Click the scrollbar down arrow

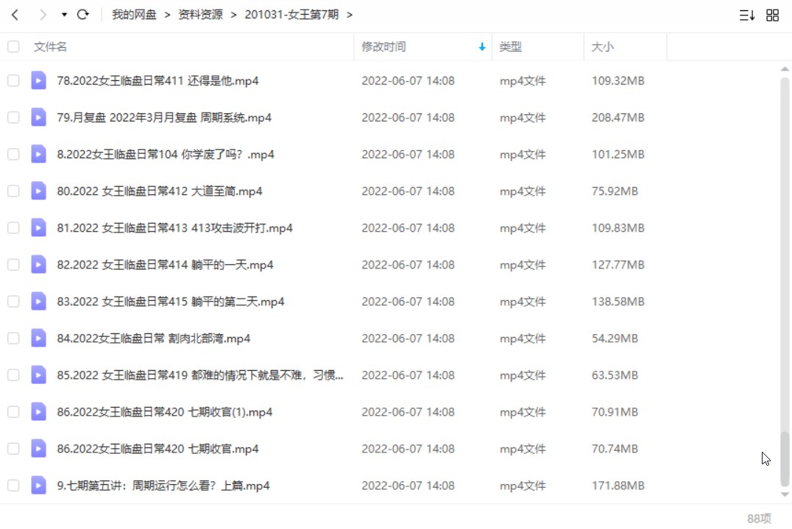785,494
